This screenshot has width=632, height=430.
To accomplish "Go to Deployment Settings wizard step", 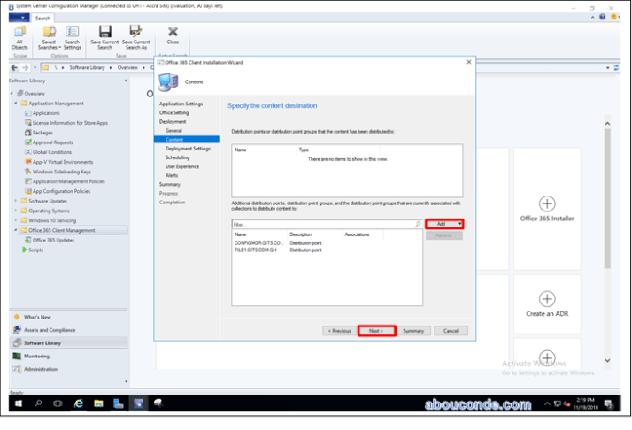I will [x=188, y=149].
